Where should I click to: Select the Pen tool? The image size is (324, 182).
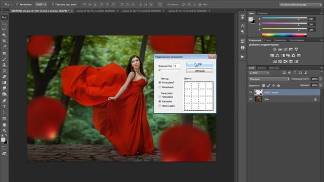4,101
